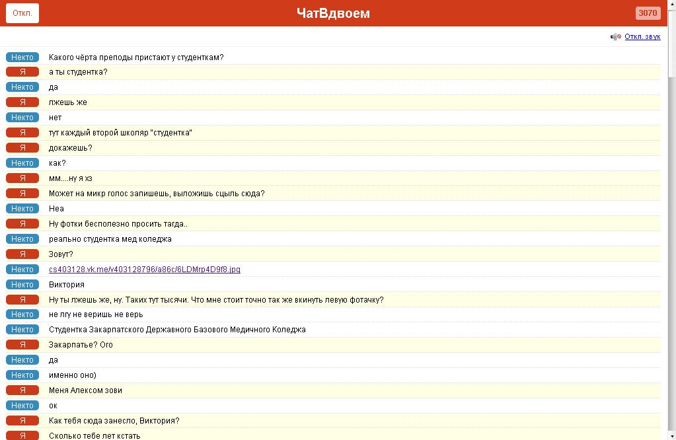Click the Я label beside 'Меня Алексом зови'
This screenshot has width=676, height=440.
click(22, 390)
